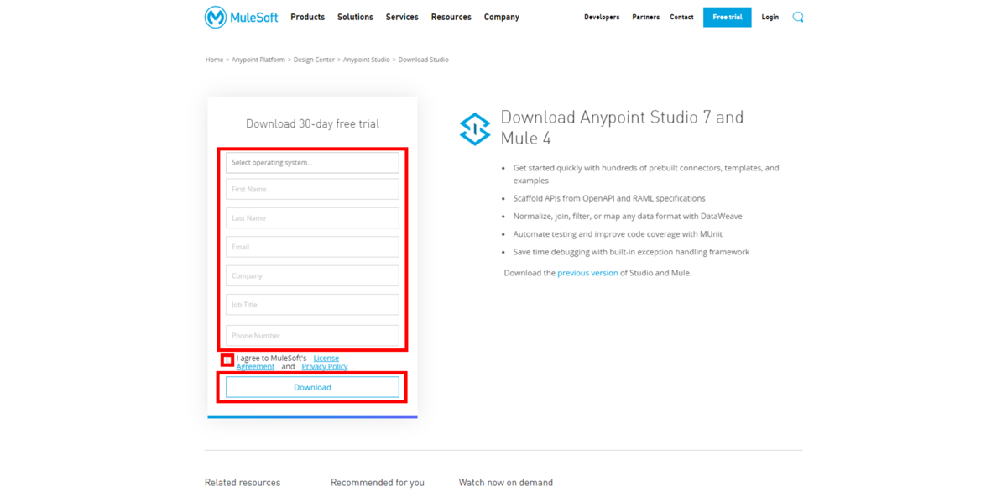Open the Services menu
The image size is (1007, 492).
click(402, 17)
